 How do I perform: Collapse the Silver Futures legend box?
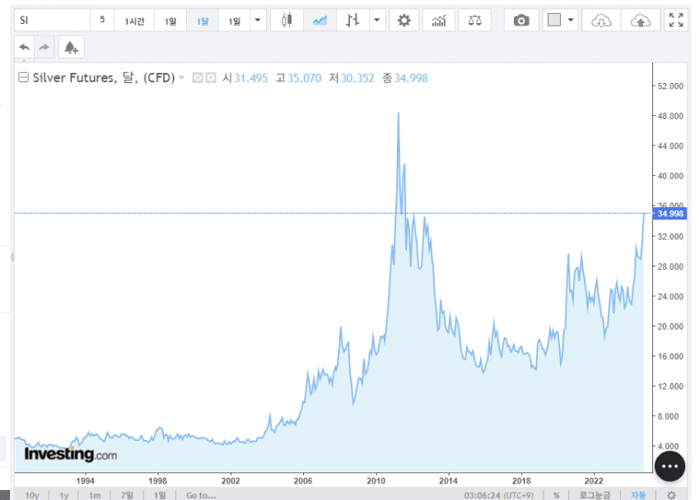(x=23, y=78)
